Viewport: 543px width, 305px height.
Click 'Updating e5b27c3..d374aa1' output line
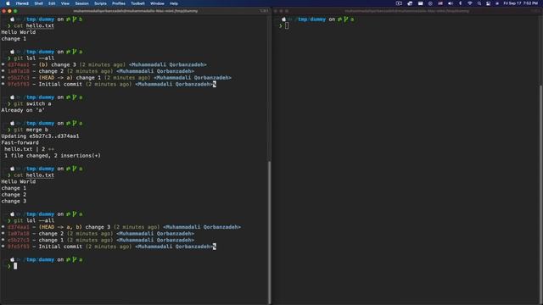point(40,136)
